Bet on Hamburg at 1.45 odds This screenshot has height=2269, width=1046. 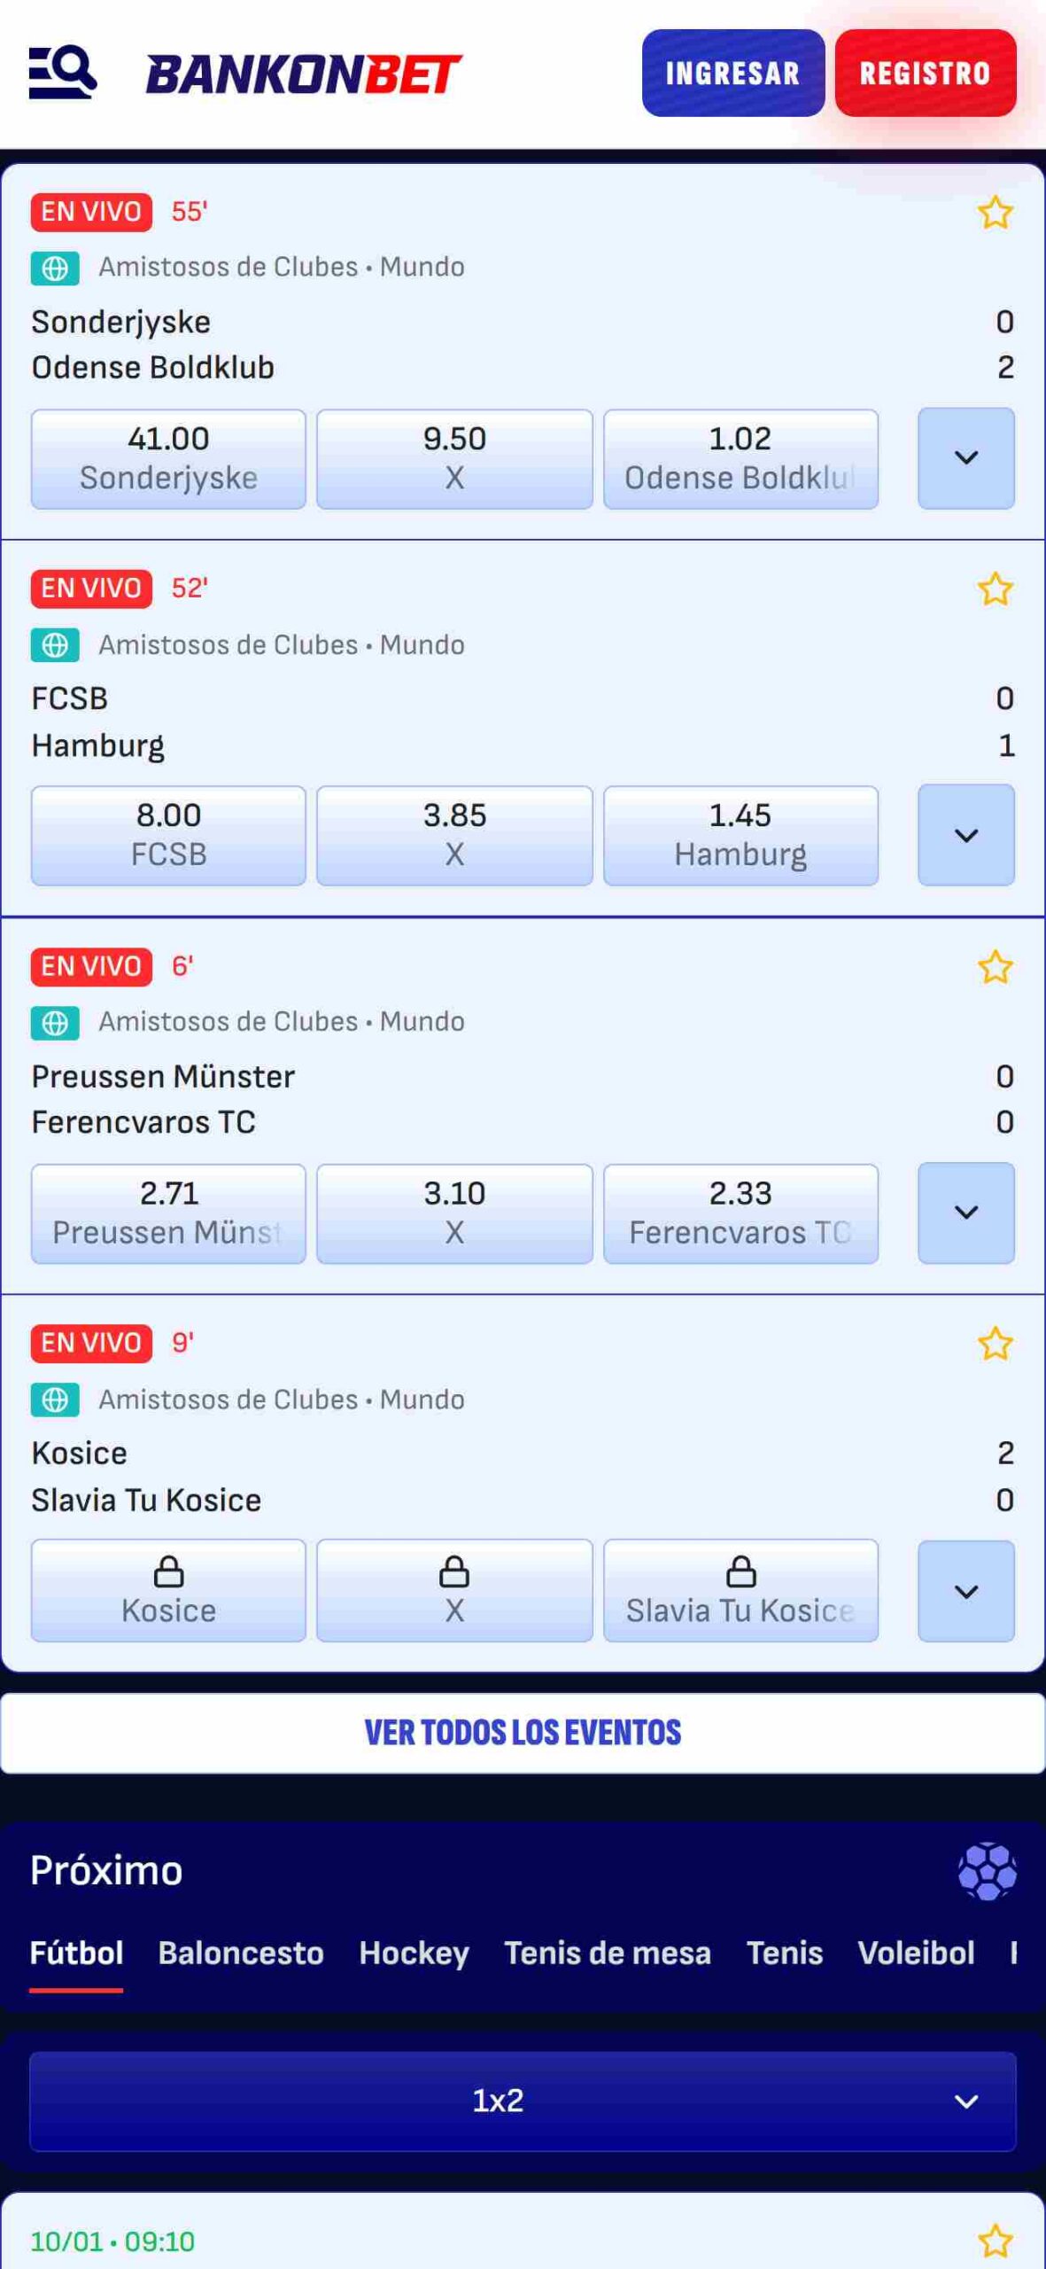(x=740, y=835)
